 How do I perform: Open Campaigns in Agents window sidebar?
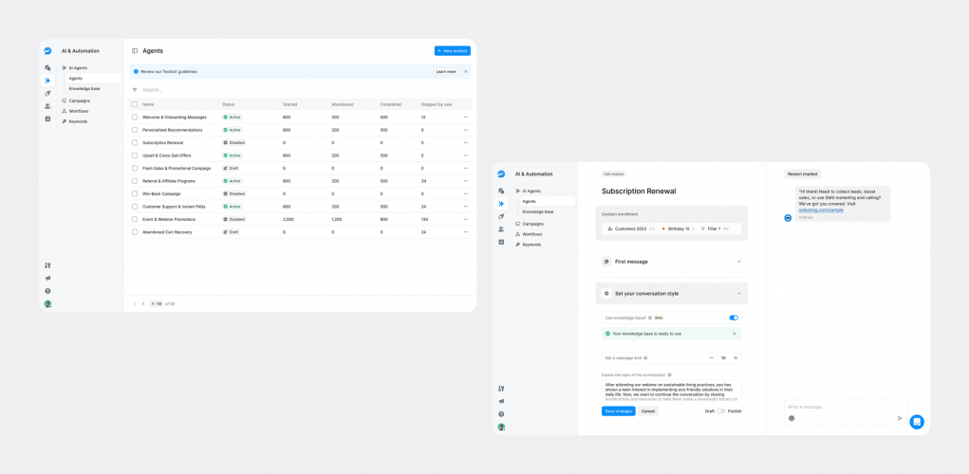(76, 100)
